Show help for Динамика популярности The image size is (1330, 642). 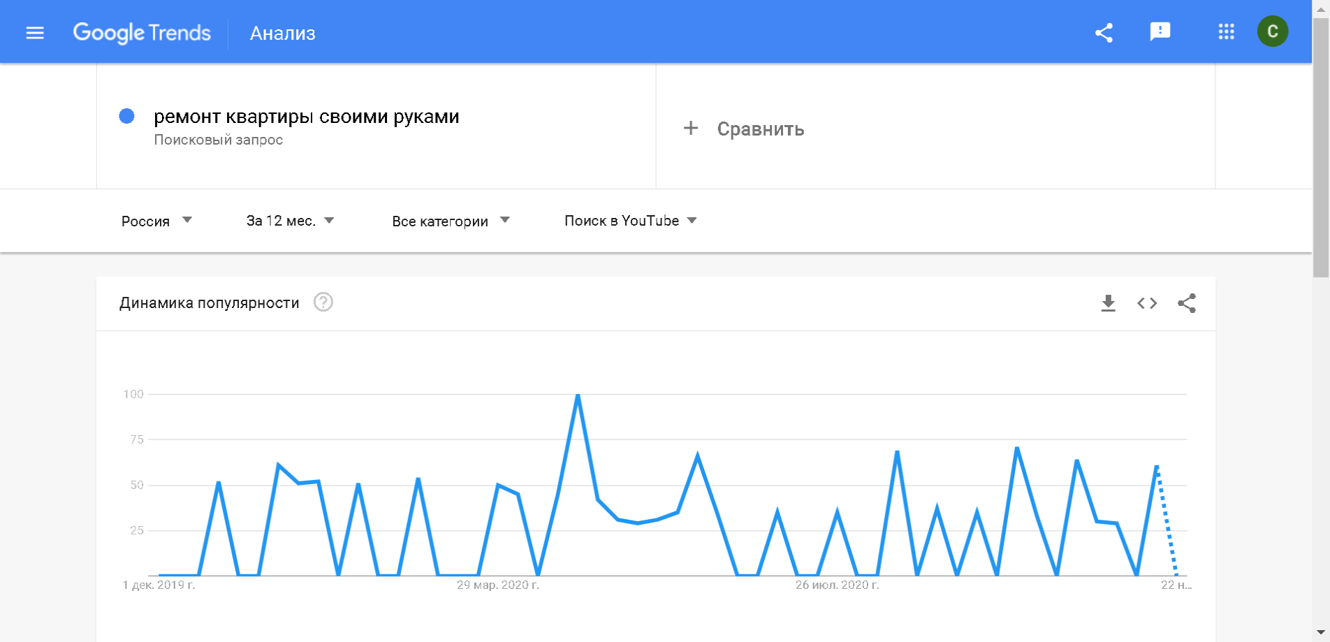pyautogui.click(x=323, y=302)
